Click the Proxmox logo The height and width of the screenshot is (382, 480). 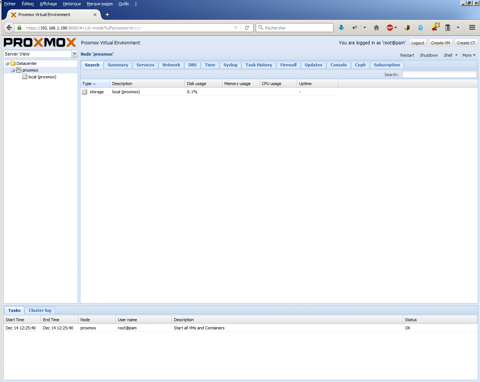point(40,43)
